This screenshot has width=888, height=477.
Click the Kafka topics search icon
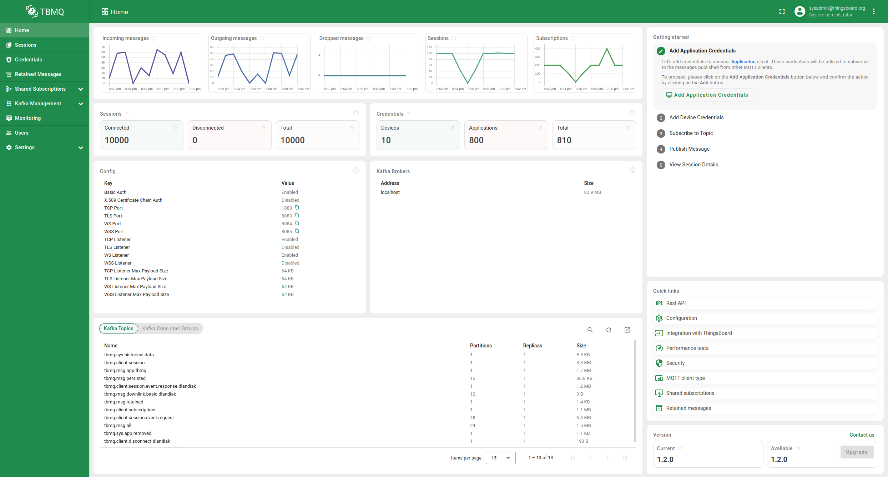pos(590,330)
